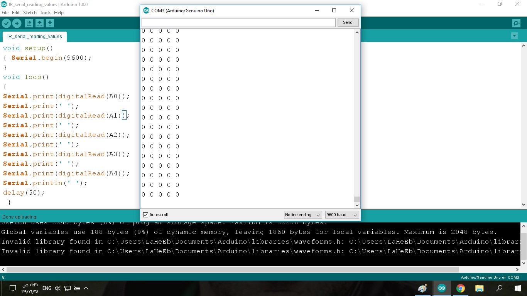This screenshot has height=296, width=527.
Task: Click 'Serial.print(digitalRead(A2));' line
Action: (x=66, y=135)
